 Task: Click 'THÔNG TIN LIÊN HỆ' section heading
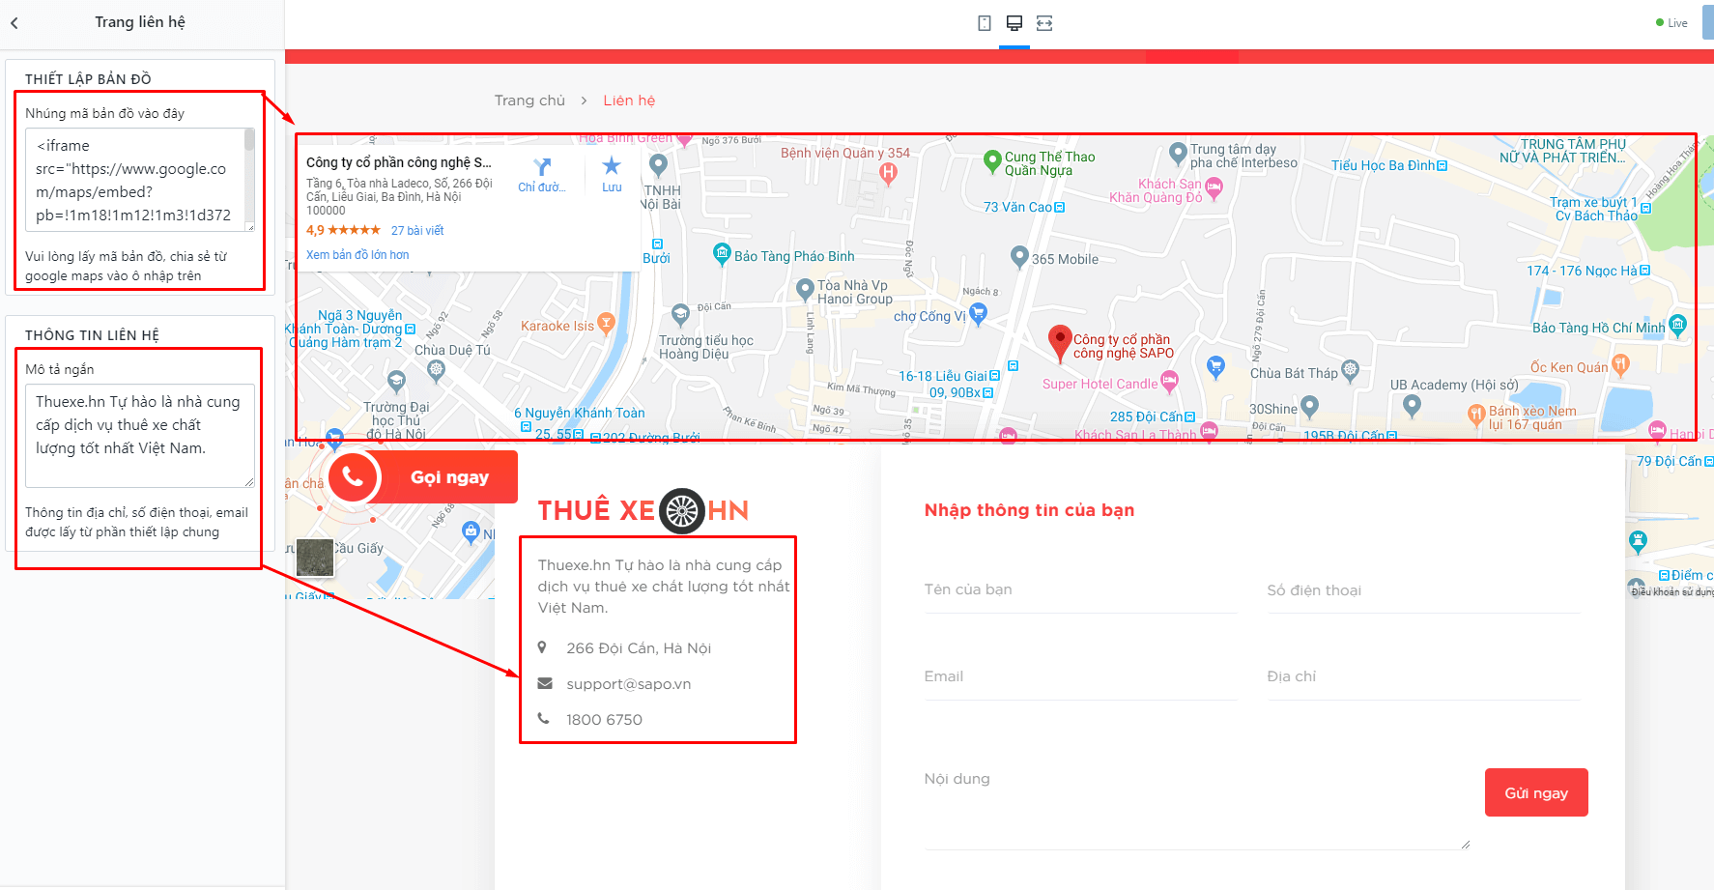92,335
